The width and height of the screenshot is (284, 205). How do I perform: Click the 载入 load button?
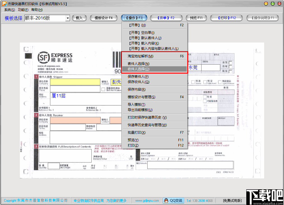tap(79, 18)
